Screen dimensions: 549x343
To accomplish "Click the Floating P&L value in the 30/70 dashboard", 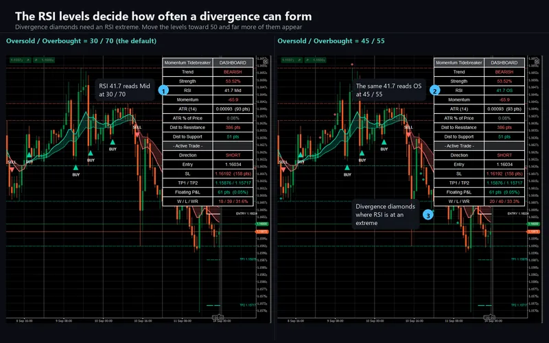I will point(233,192).
